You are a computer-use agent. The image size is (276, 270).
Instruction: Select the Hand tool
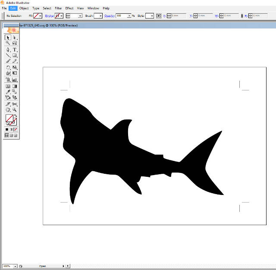[8, 110]
